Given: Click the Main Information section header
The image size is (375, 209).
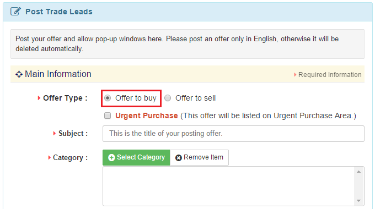Looking at the screenshot, I should pos(187,74).
